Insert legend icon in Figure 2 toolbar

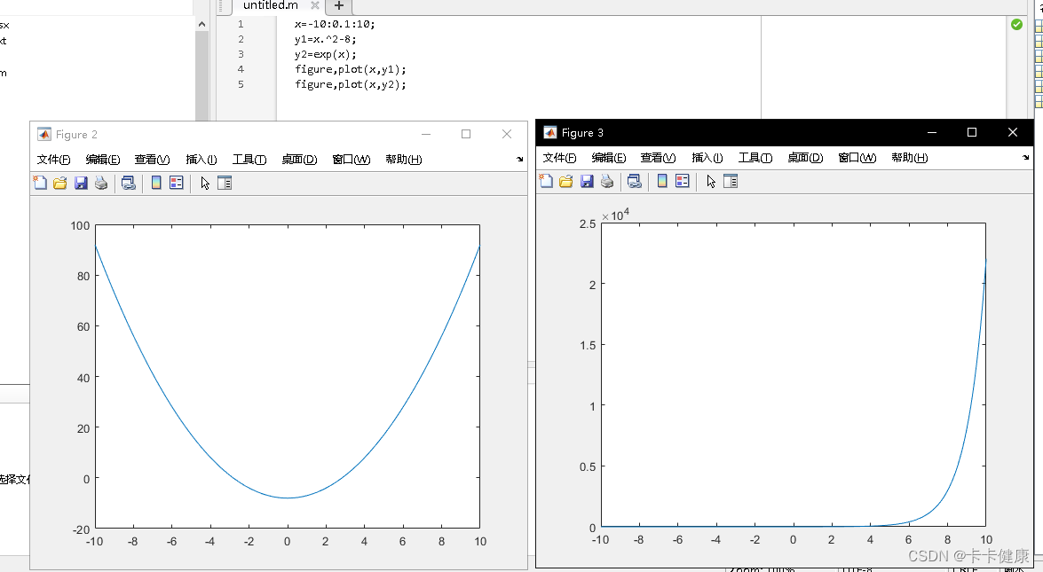[177, 183]
